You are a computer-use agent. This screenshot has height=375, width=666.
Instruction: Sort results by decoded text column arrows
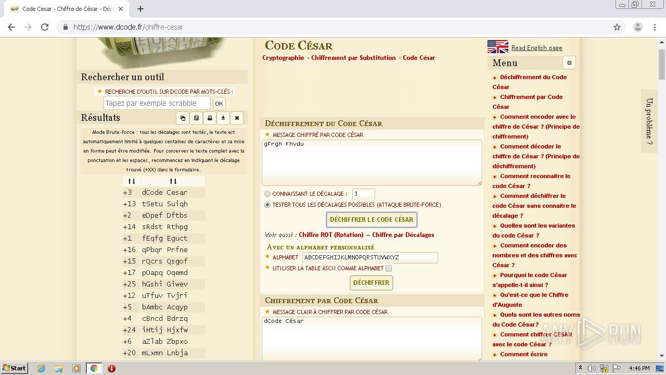(173, 181)
